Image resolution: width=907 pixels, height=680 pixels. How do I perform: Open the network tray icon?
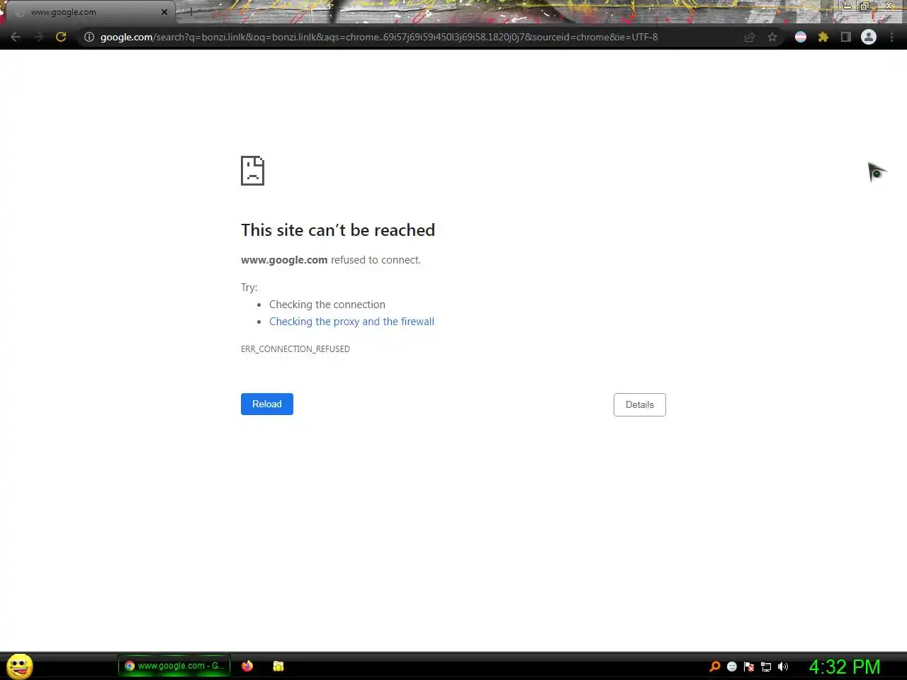click(x=766, y=666)
